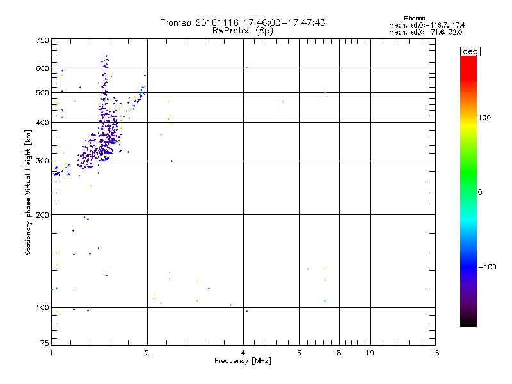Click the y-axis tick '300'
The height and width of the screenshot is (384, 512).
(42, 161)
